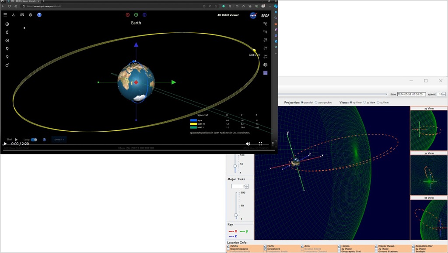
Task: Click the screenshot image icon
Action: (22, 15)
